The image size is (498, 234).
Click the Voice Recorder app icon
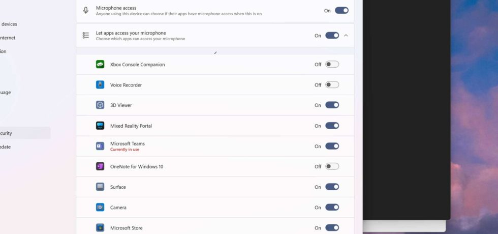pyautogui.click(x=100, y=84)
